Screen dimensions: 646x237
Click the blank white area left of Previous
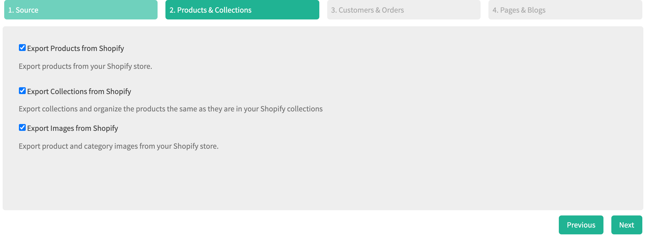point(263,225)
